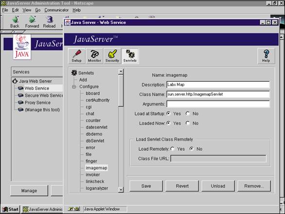Viewport: 285px width, 214px height.
Task: Click the status bar security icon
Action: (74, 209)
